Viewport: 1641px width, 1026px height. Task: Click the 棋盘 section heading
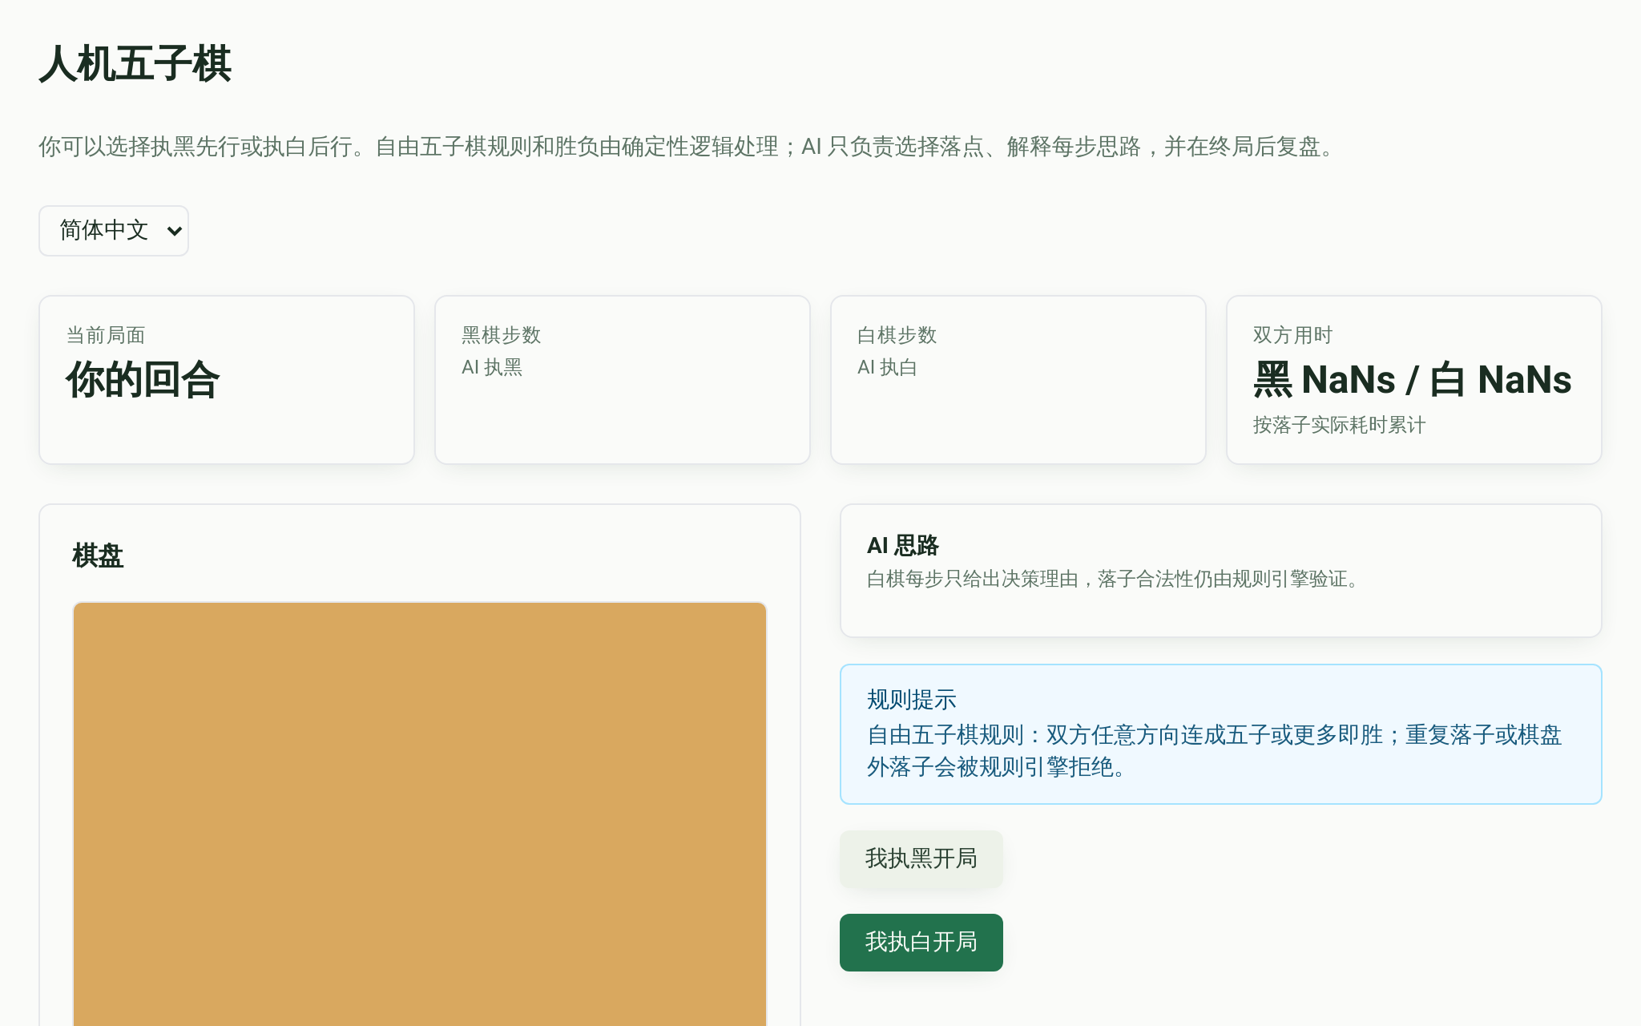pyautogui.click(x=98, y=555)
